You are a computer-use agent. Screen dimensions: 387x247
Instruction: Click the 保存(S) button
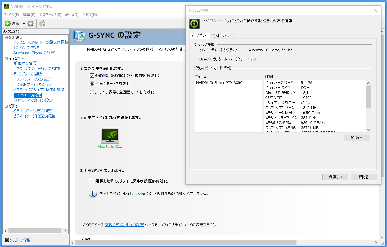tap(335, 177)
